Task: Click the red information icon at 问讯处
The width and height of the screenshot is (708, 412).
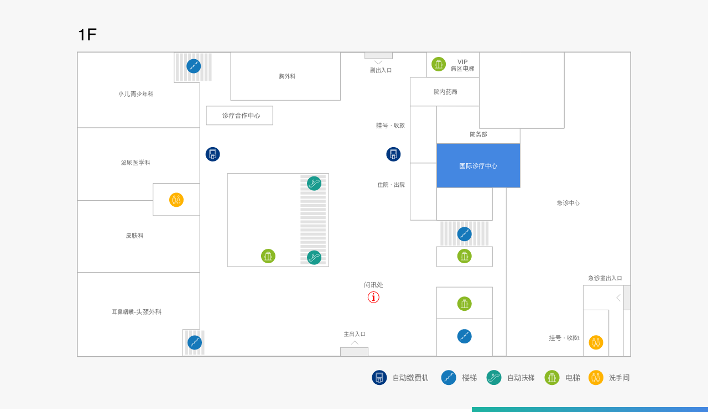Action: pos(373,298)
